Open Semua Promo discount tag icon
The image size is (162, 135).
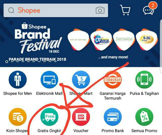[x=144, y=117]
